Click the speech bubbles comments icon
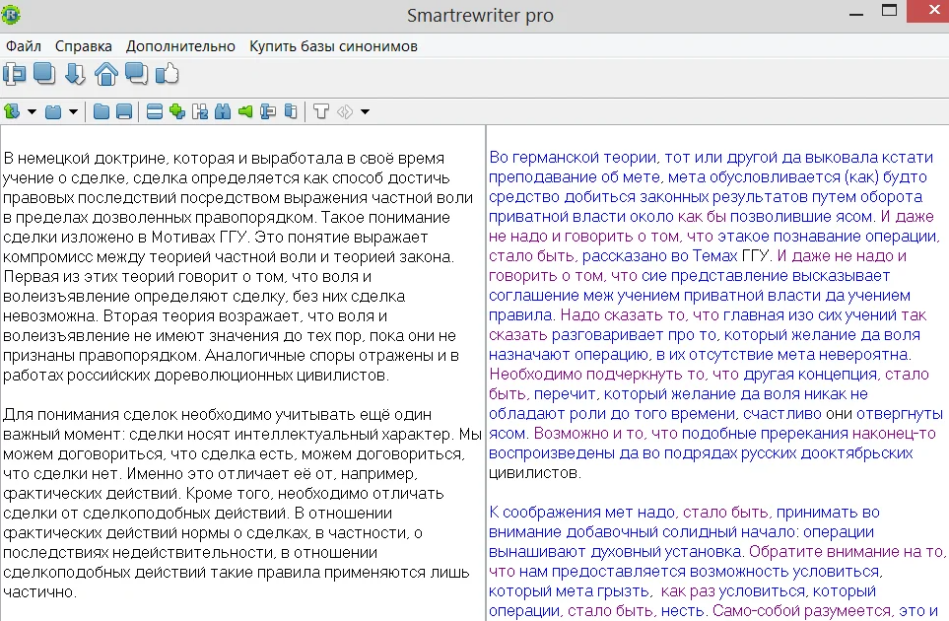 (136, 74)
